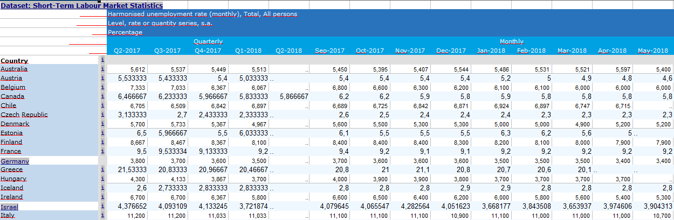Click the Feb-2018 column header
The image size is (674, 220).
tap(531, 51)
